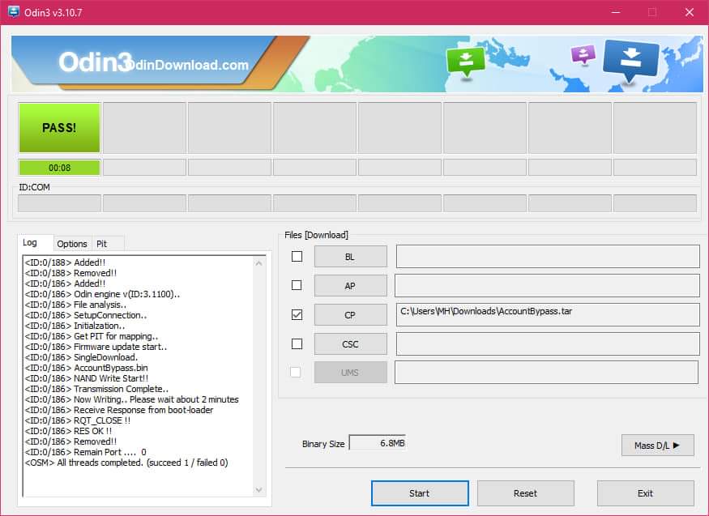
Task: Click the blue download icon in banner
Action: coord(630,61)
